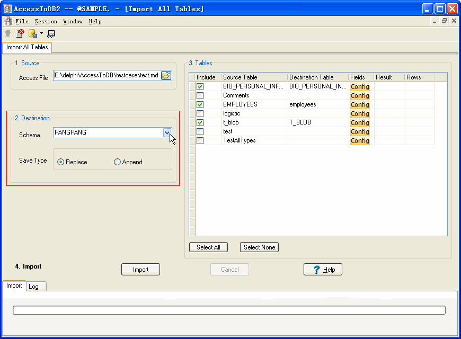This screenshot has width=461, height=339.
Task: Minimize the inner MDI child window
Action: point(435,21)
